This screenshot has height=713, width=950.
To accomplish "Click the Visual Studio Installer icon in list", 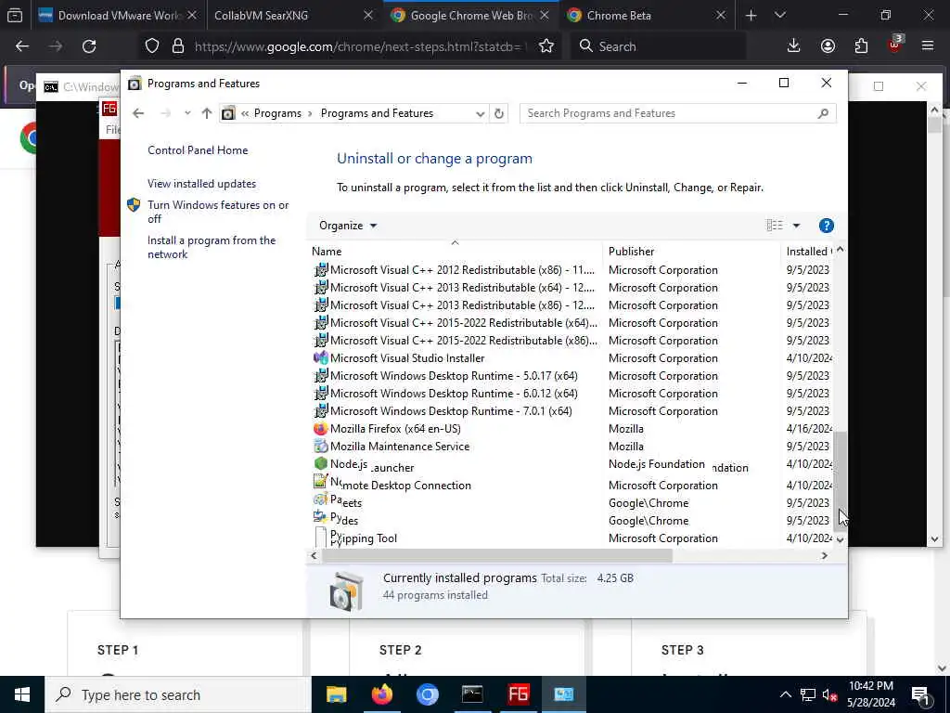I will 320,358.
